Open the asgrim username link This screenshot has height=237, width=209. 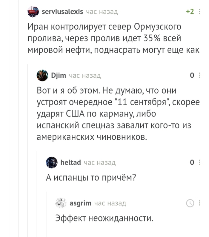80,203
